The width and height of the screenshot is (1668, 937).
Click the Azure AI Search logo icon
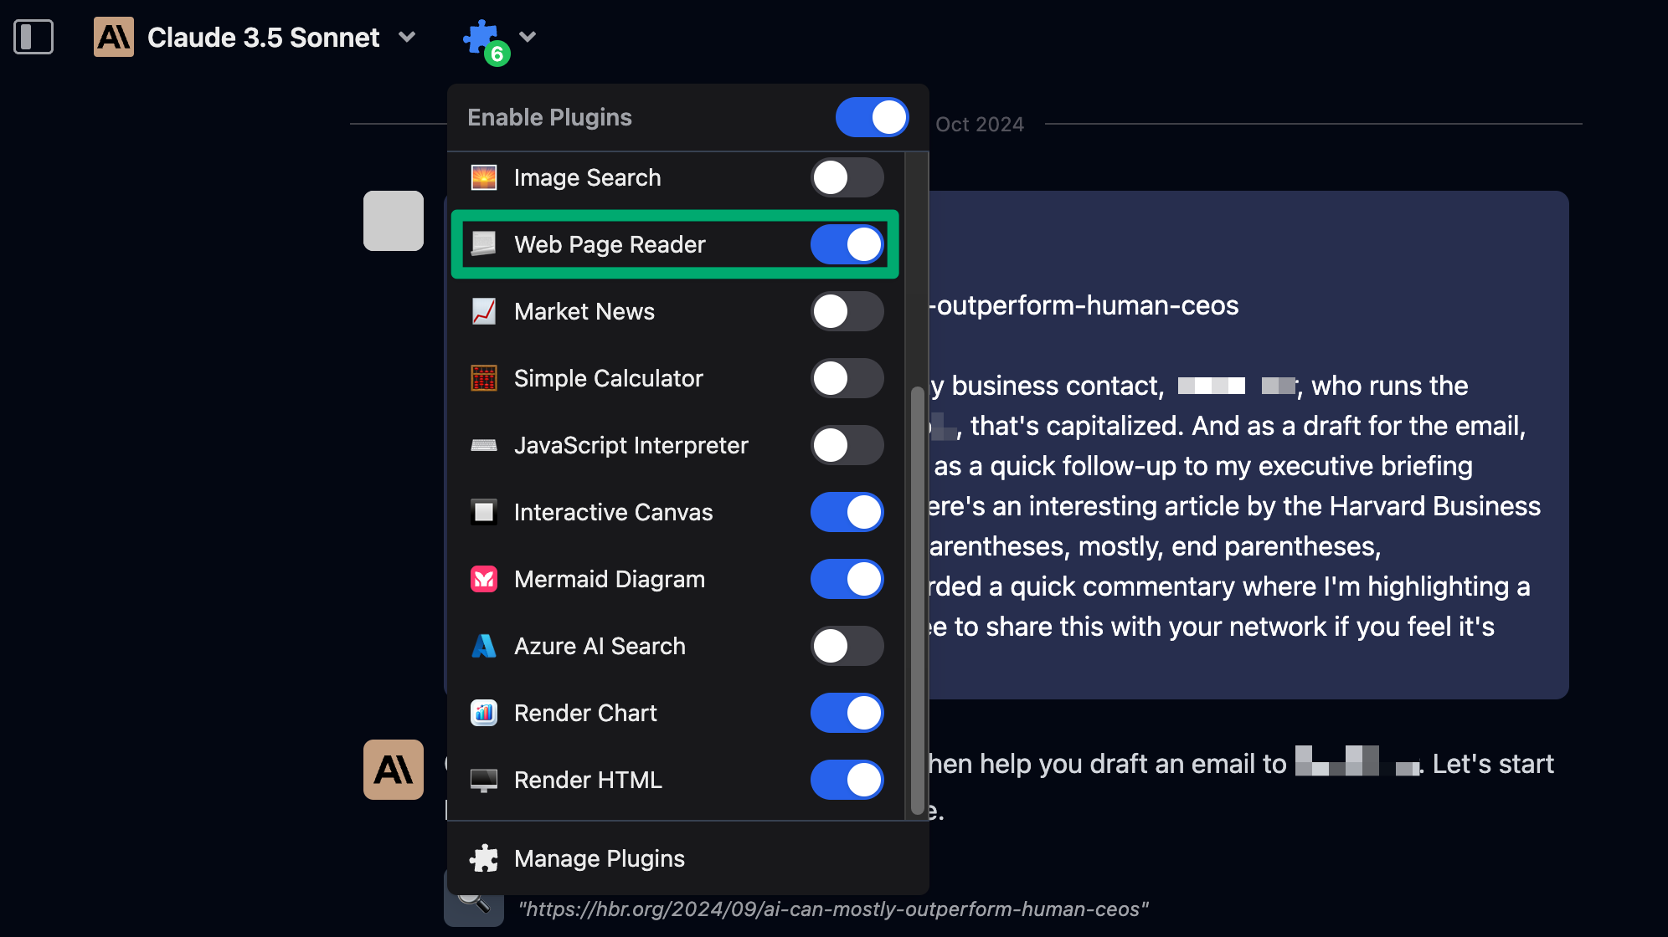(484, 646)
